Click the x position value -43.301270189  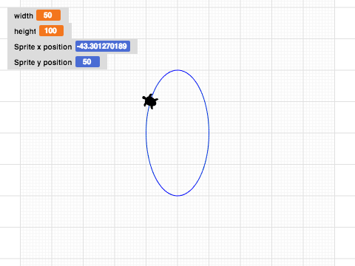[x=103, y=47]
